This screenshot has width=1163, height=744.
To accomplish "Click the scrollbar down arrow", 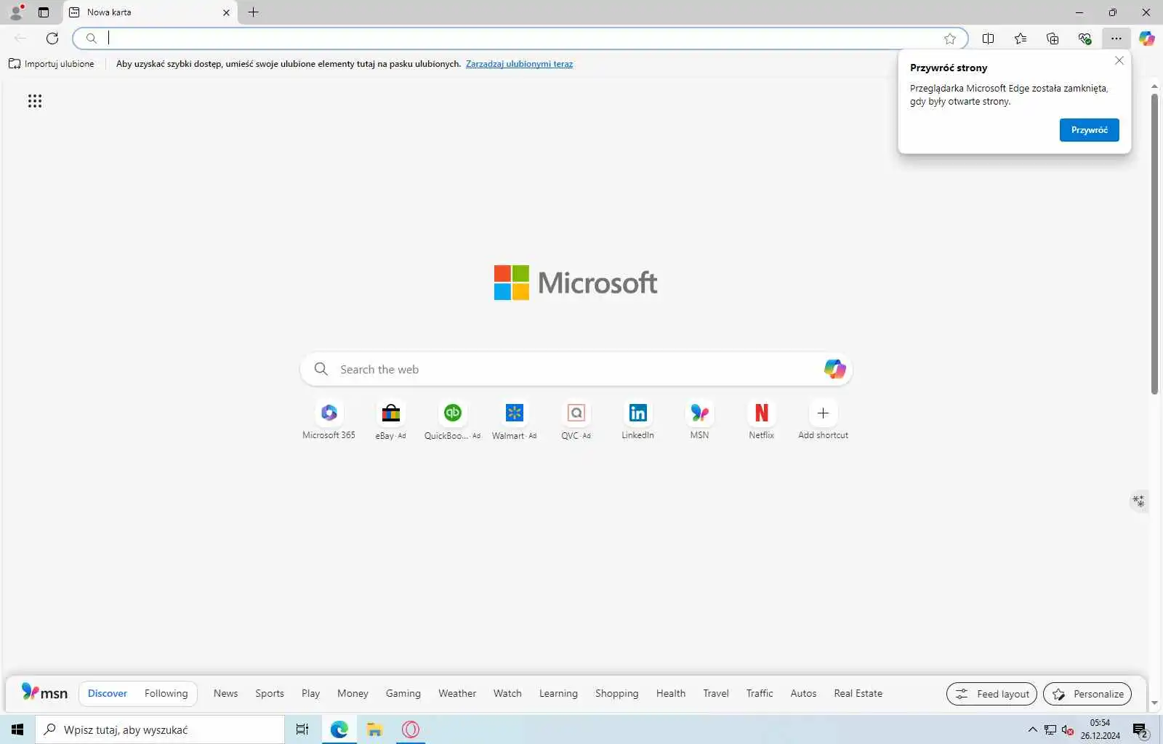I will pyautogui.click(x=1154, y=703).
